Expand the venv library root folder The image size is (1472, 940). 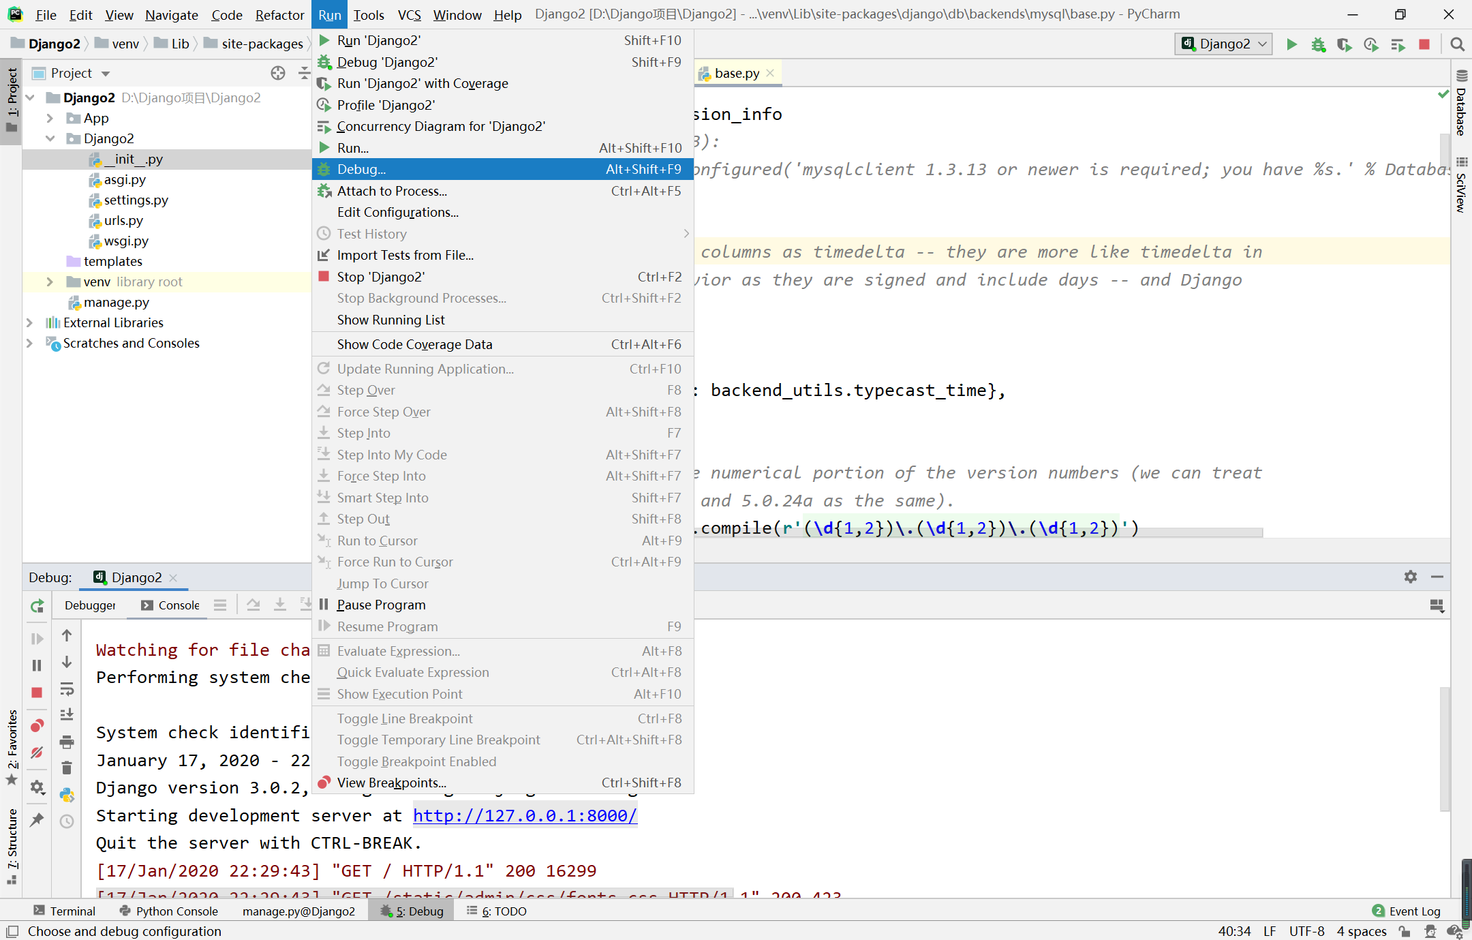tap(50, 282)
